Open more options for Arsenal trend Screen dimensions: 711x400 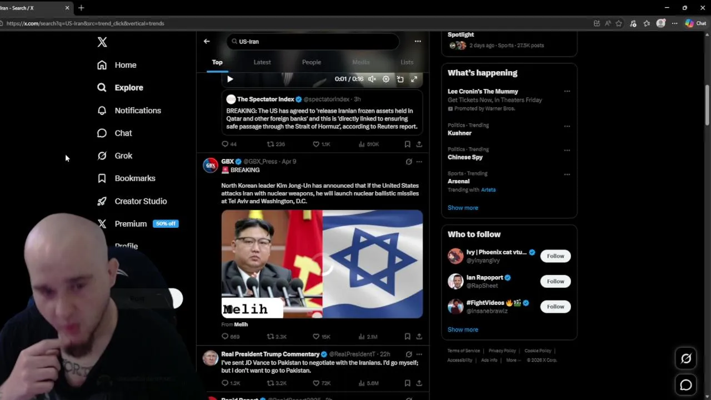(x=567, y=174)
